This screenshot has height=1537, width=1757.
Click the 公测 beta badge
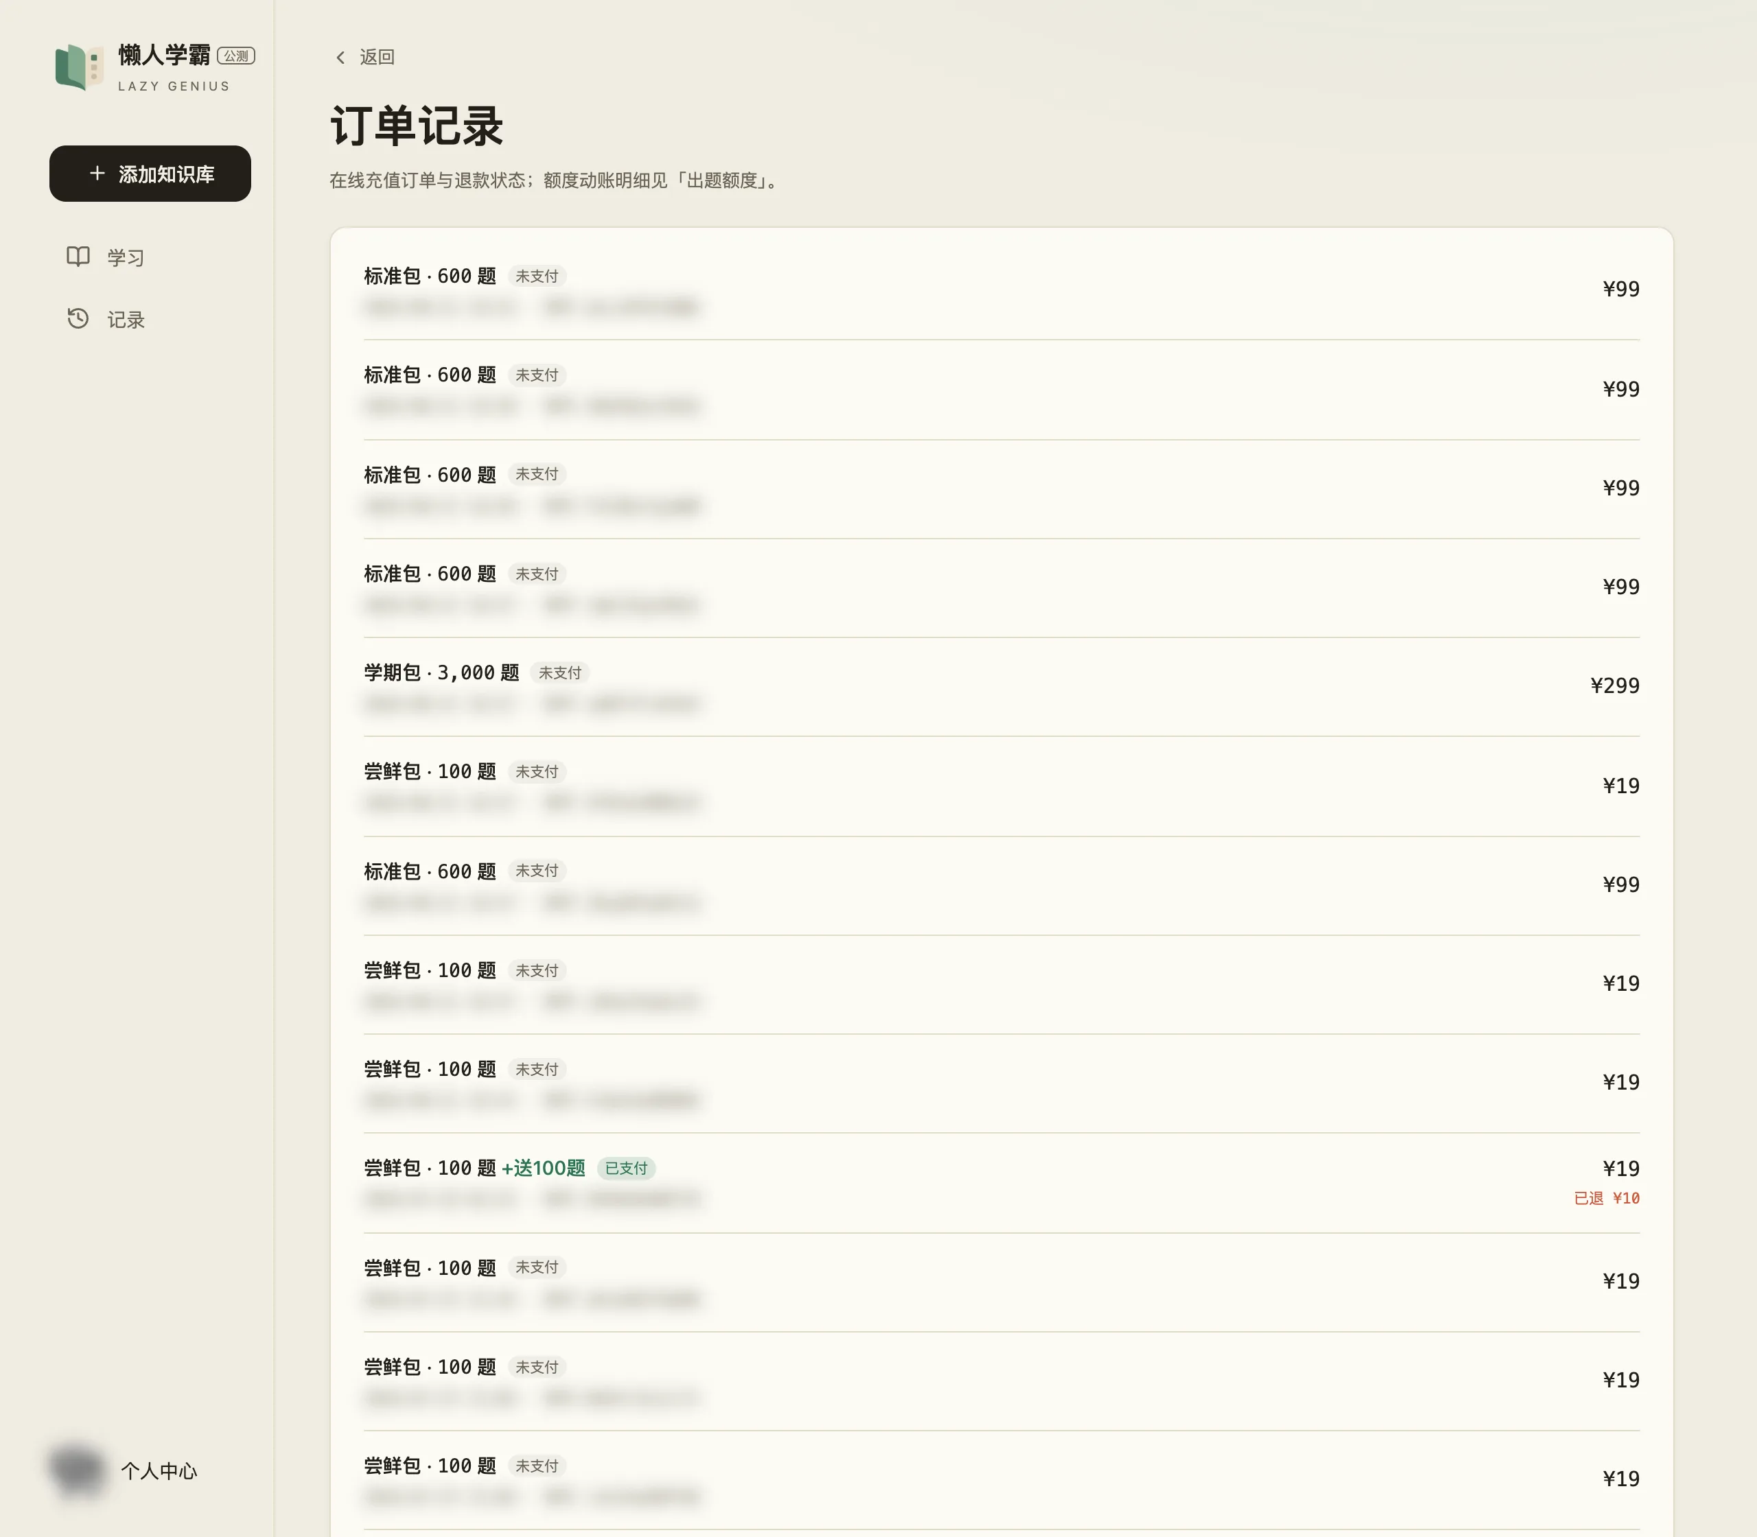236,56
